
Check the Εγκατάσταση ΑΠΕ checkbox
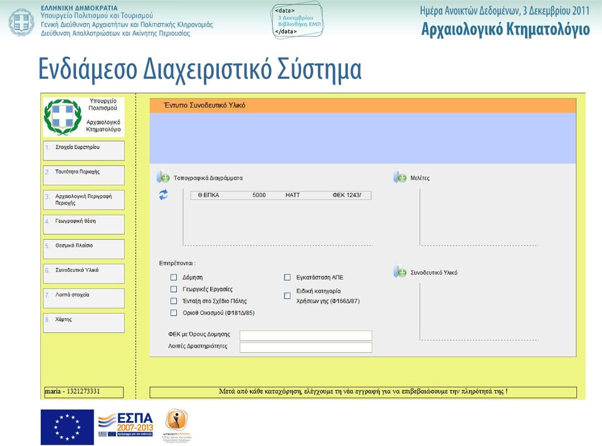(x=287, y=277)
